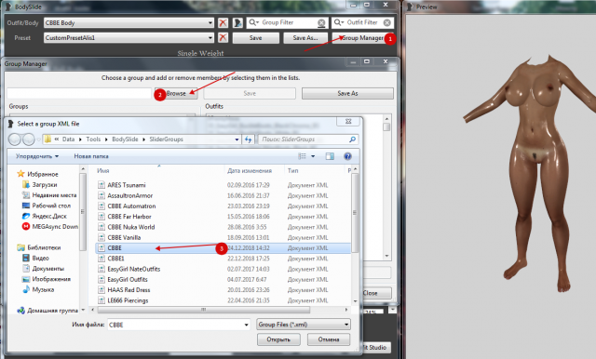596x359 pixels.
Task: Select the CBBE Vanilla XML file
Action: click(x=124, y=237)
